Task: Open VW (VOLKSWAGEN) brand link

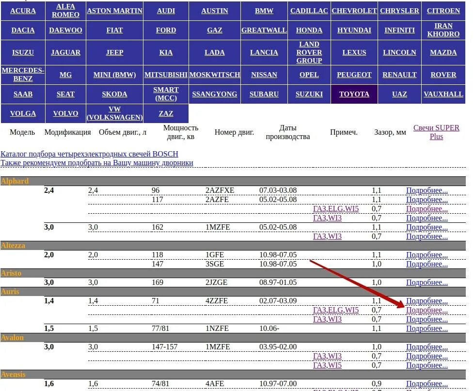Action: tap(114, 113)
